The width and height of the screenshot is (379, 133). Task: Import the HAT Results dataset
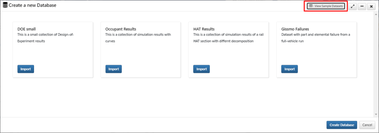pyautogui.click(x=201, y=69)
